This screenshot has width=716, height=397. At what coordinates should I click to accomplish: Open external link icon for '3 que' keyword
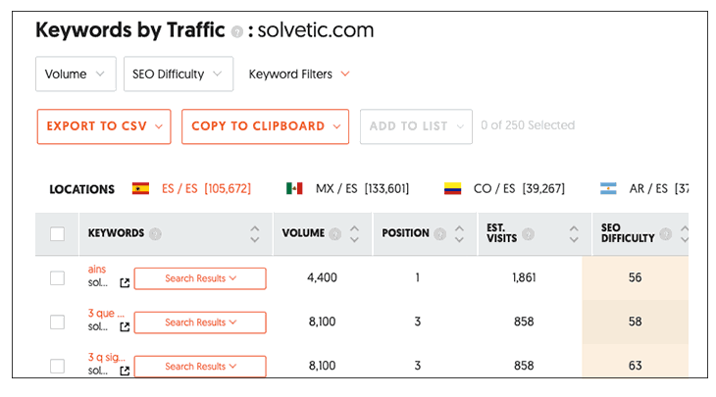[x=125, y=327]
